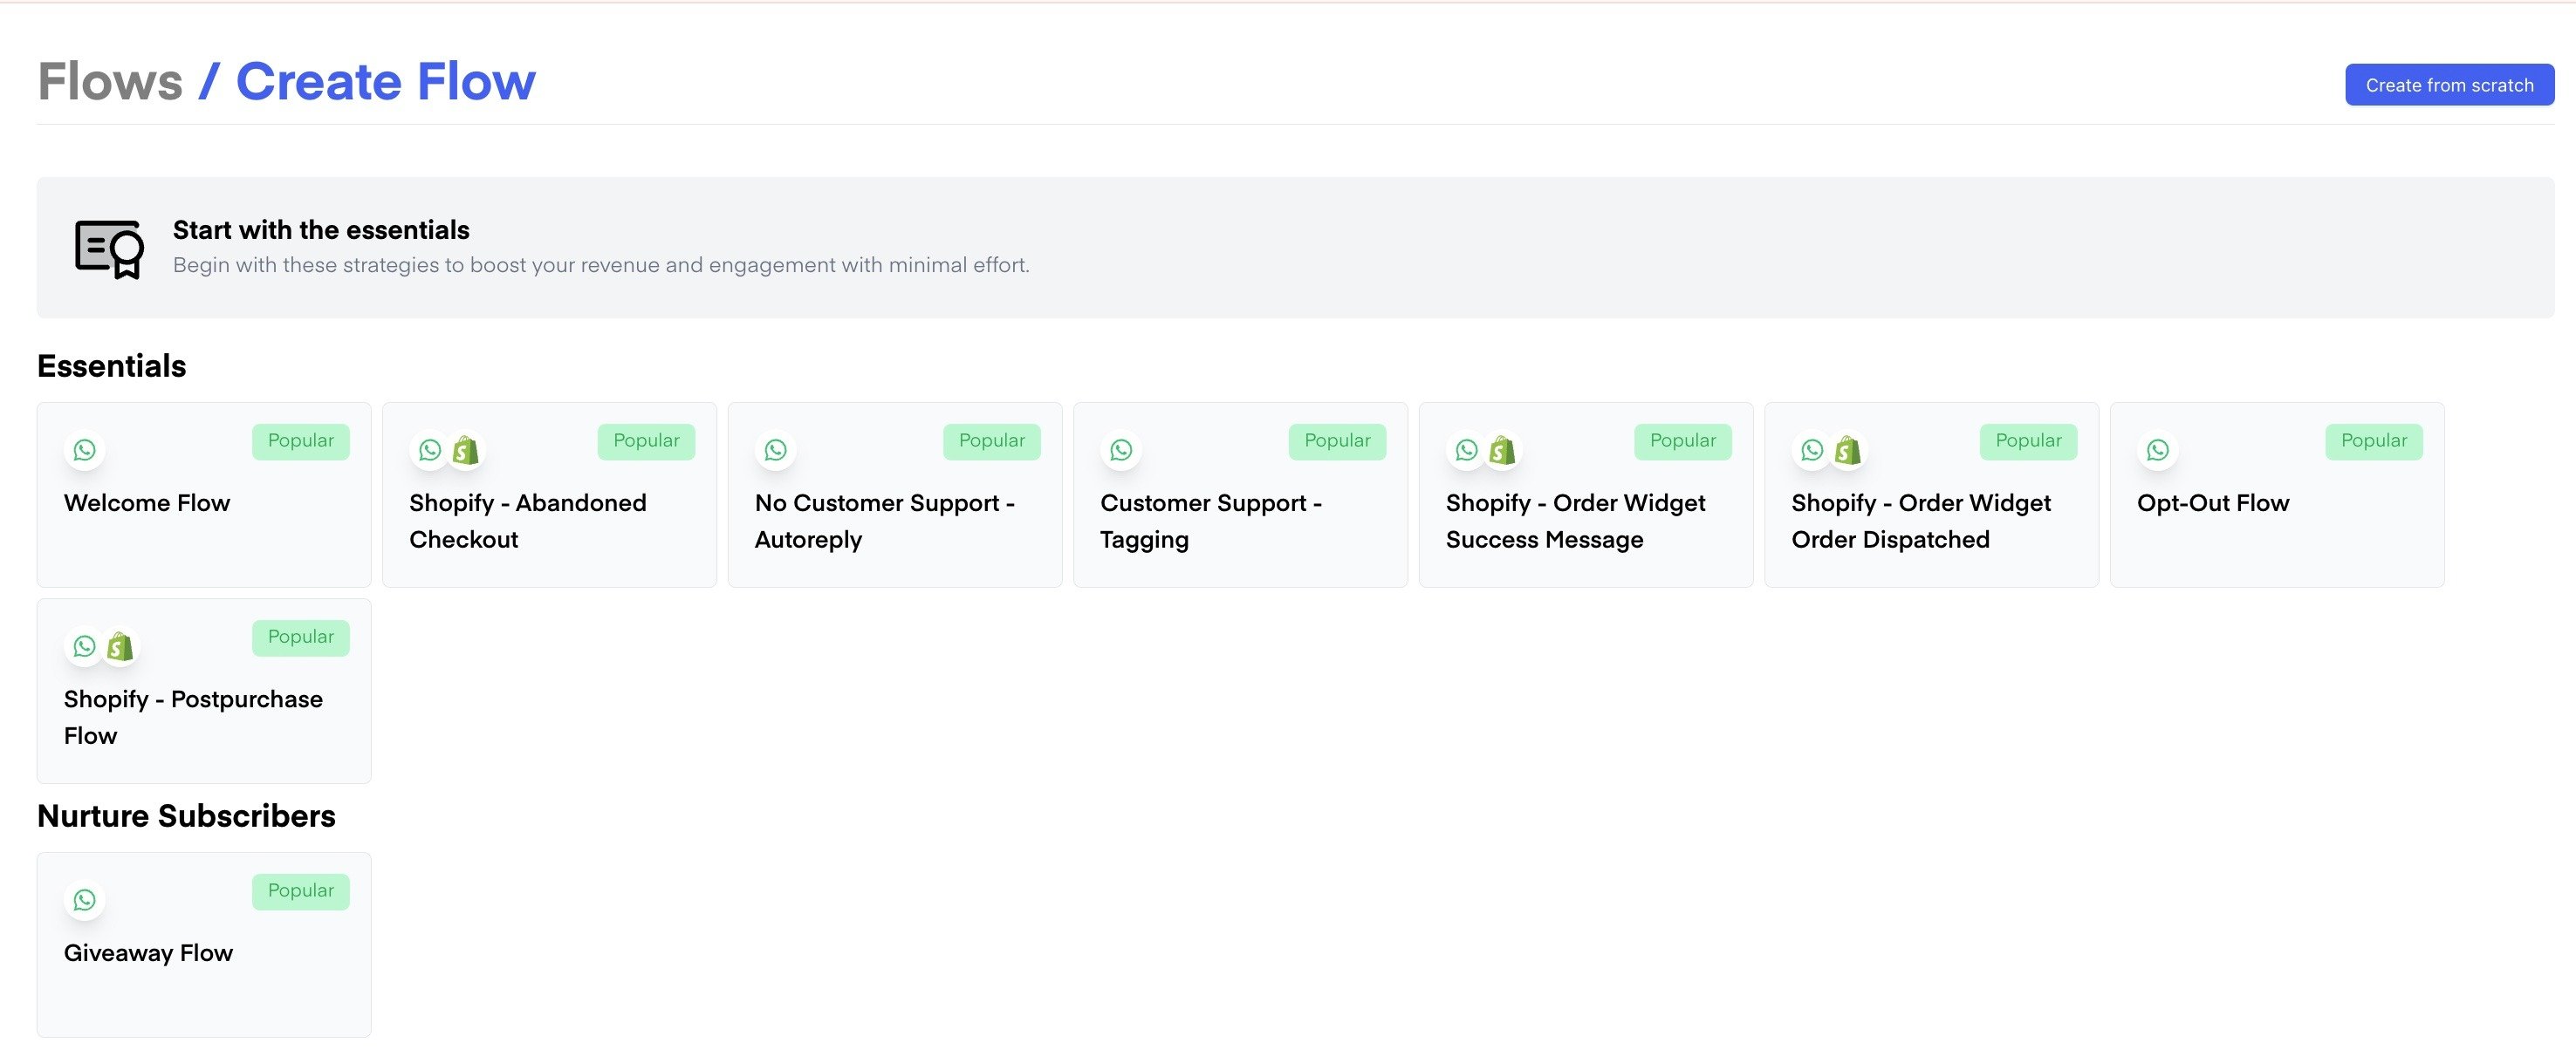Click WhatsApp icon on Giveaway Flow card
2576x1050 pixels.
[85, 900]
